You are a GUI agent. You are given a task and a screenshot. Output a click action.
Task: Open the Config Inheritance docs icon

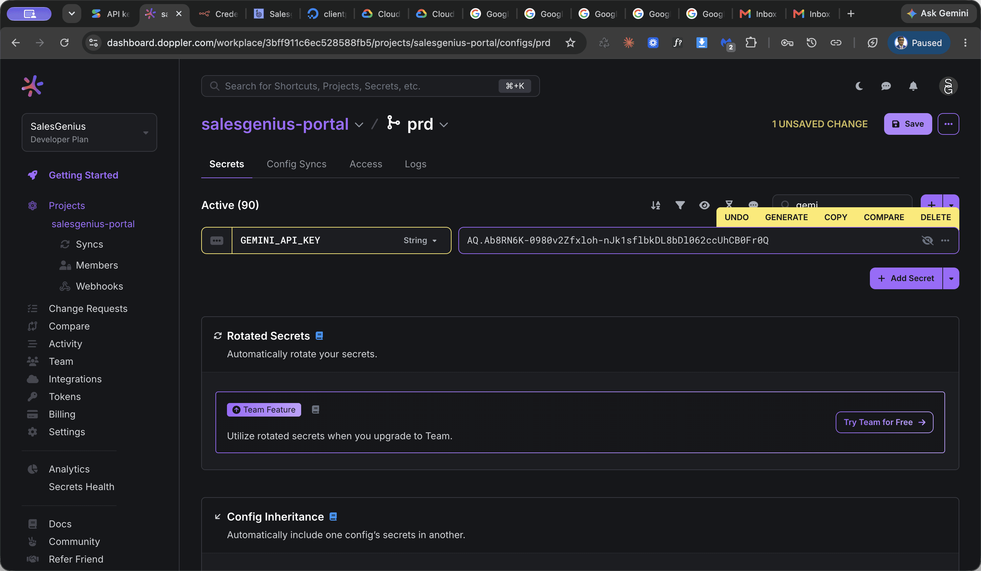[x=333, y=516]
